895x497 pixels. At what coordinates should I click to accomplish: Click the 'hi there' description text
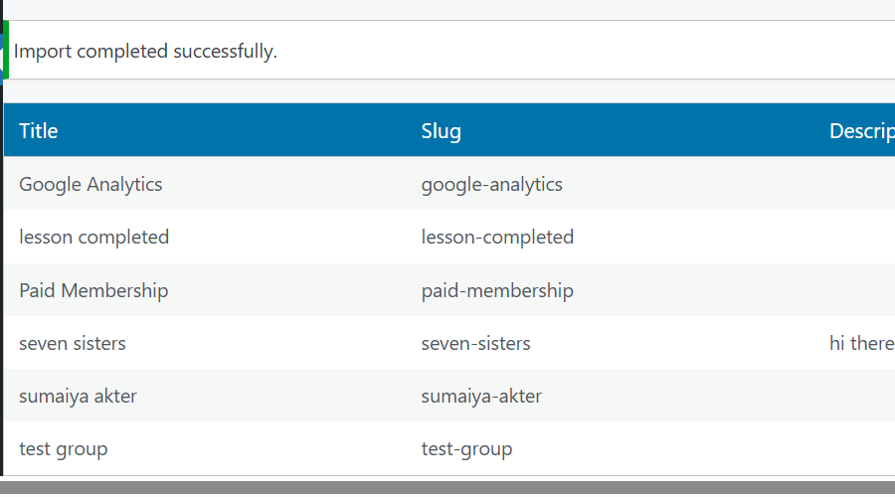click(x=862, y=344)
